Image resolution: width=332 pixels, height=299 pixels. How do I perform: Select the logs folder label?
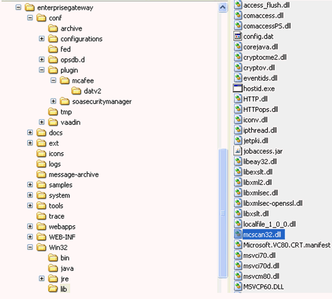(x=55, y=164)
